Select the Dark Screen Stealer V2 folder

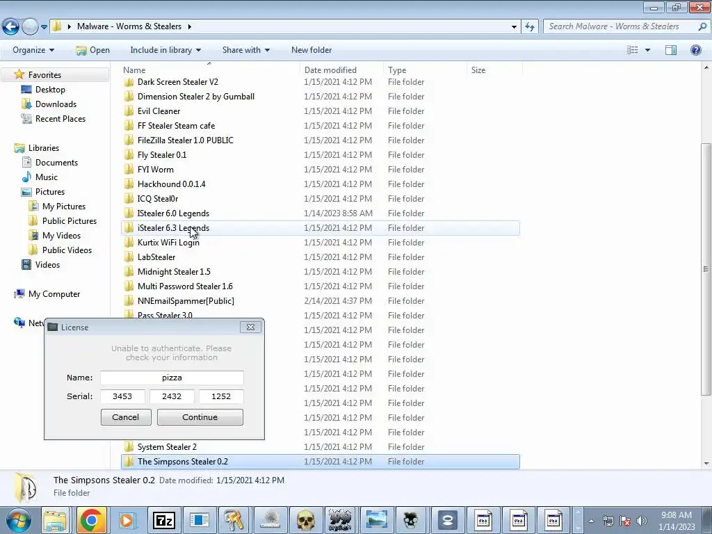coord(320,82)
